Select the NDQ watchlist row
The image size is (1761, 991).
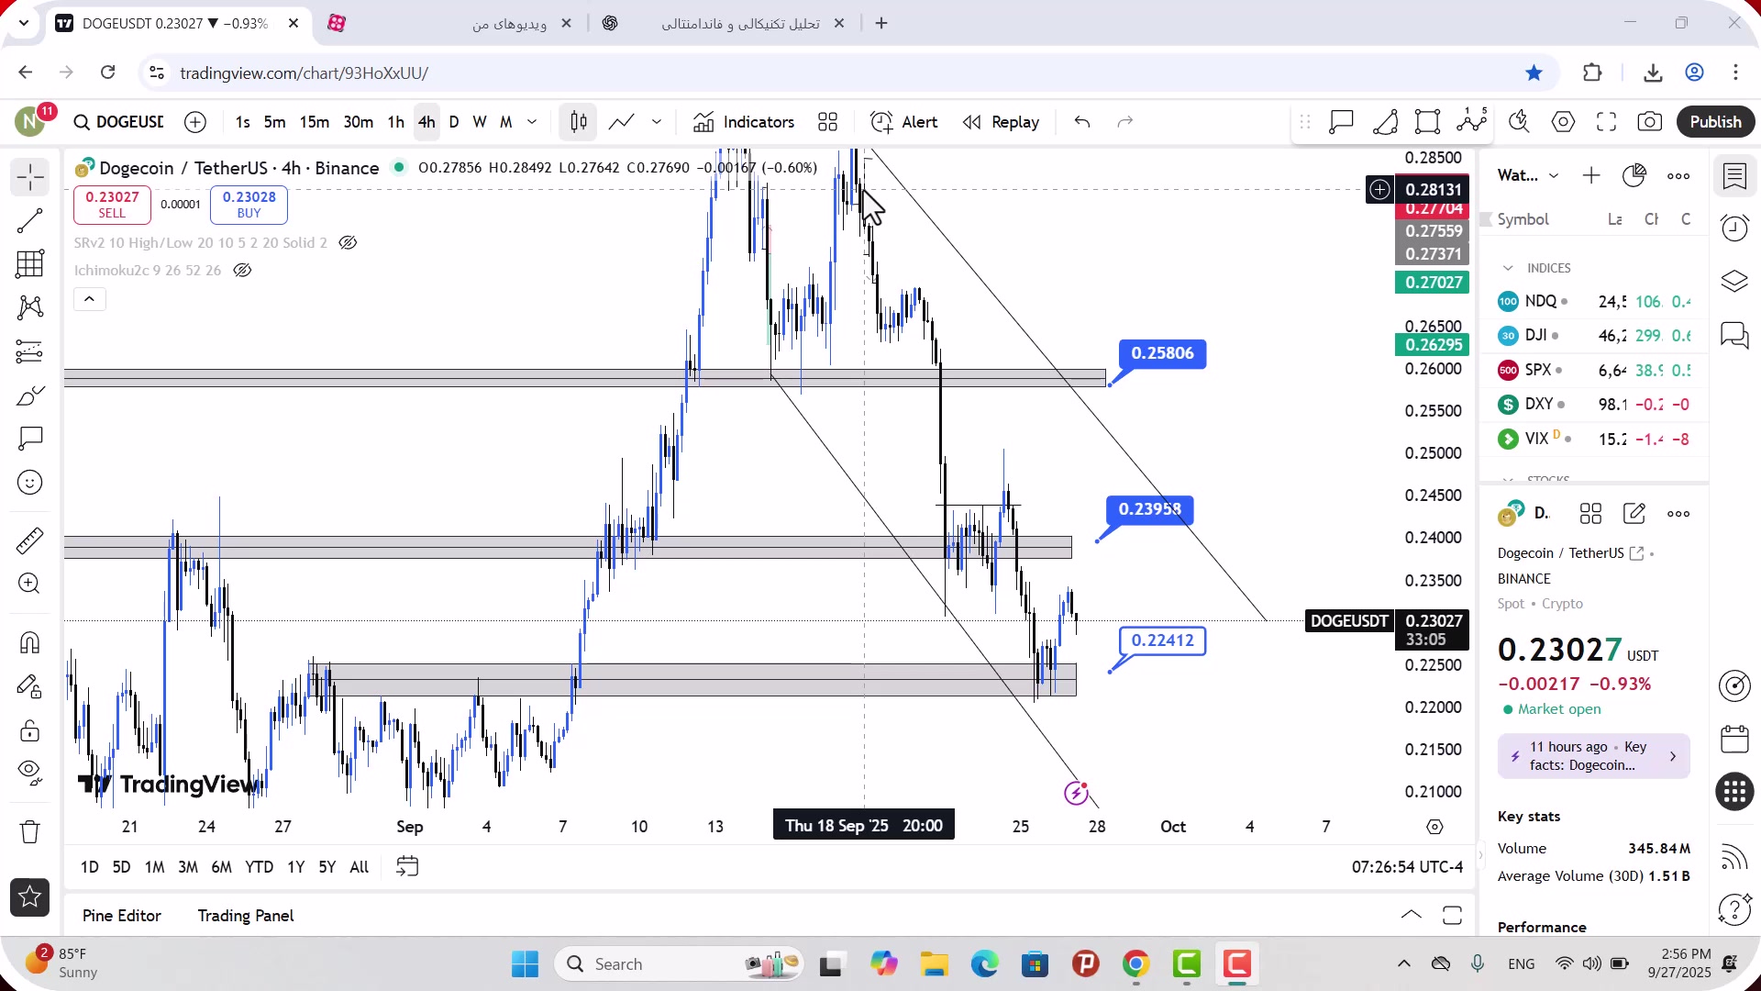tap(1594, 301)
